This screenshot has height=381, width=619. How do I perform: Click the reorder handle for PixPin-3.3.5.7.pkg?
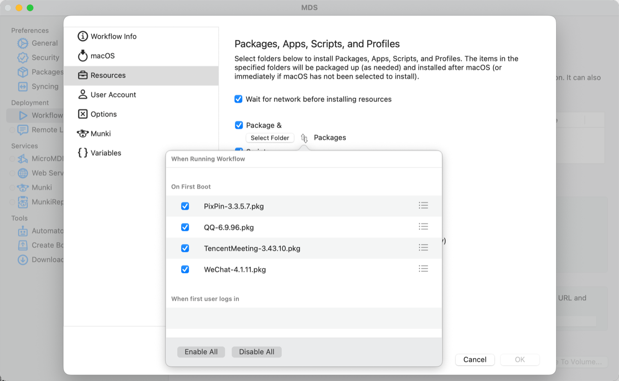click(423, 205)
